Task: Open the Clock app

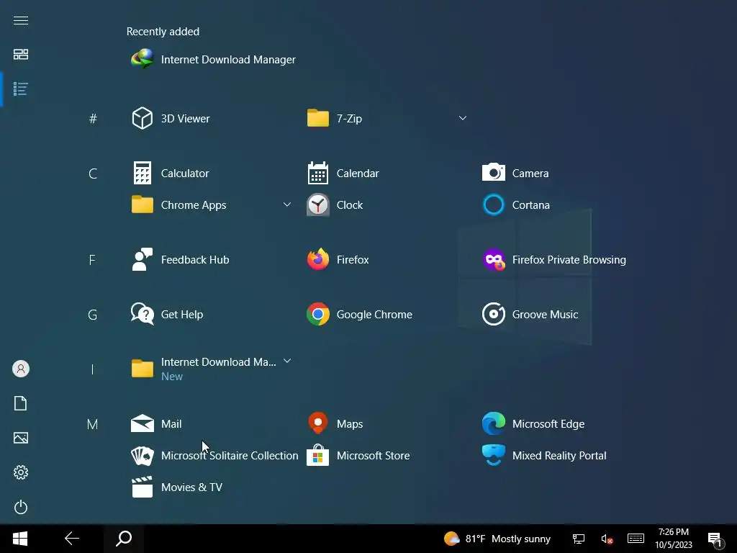Action: pos(335,205)
